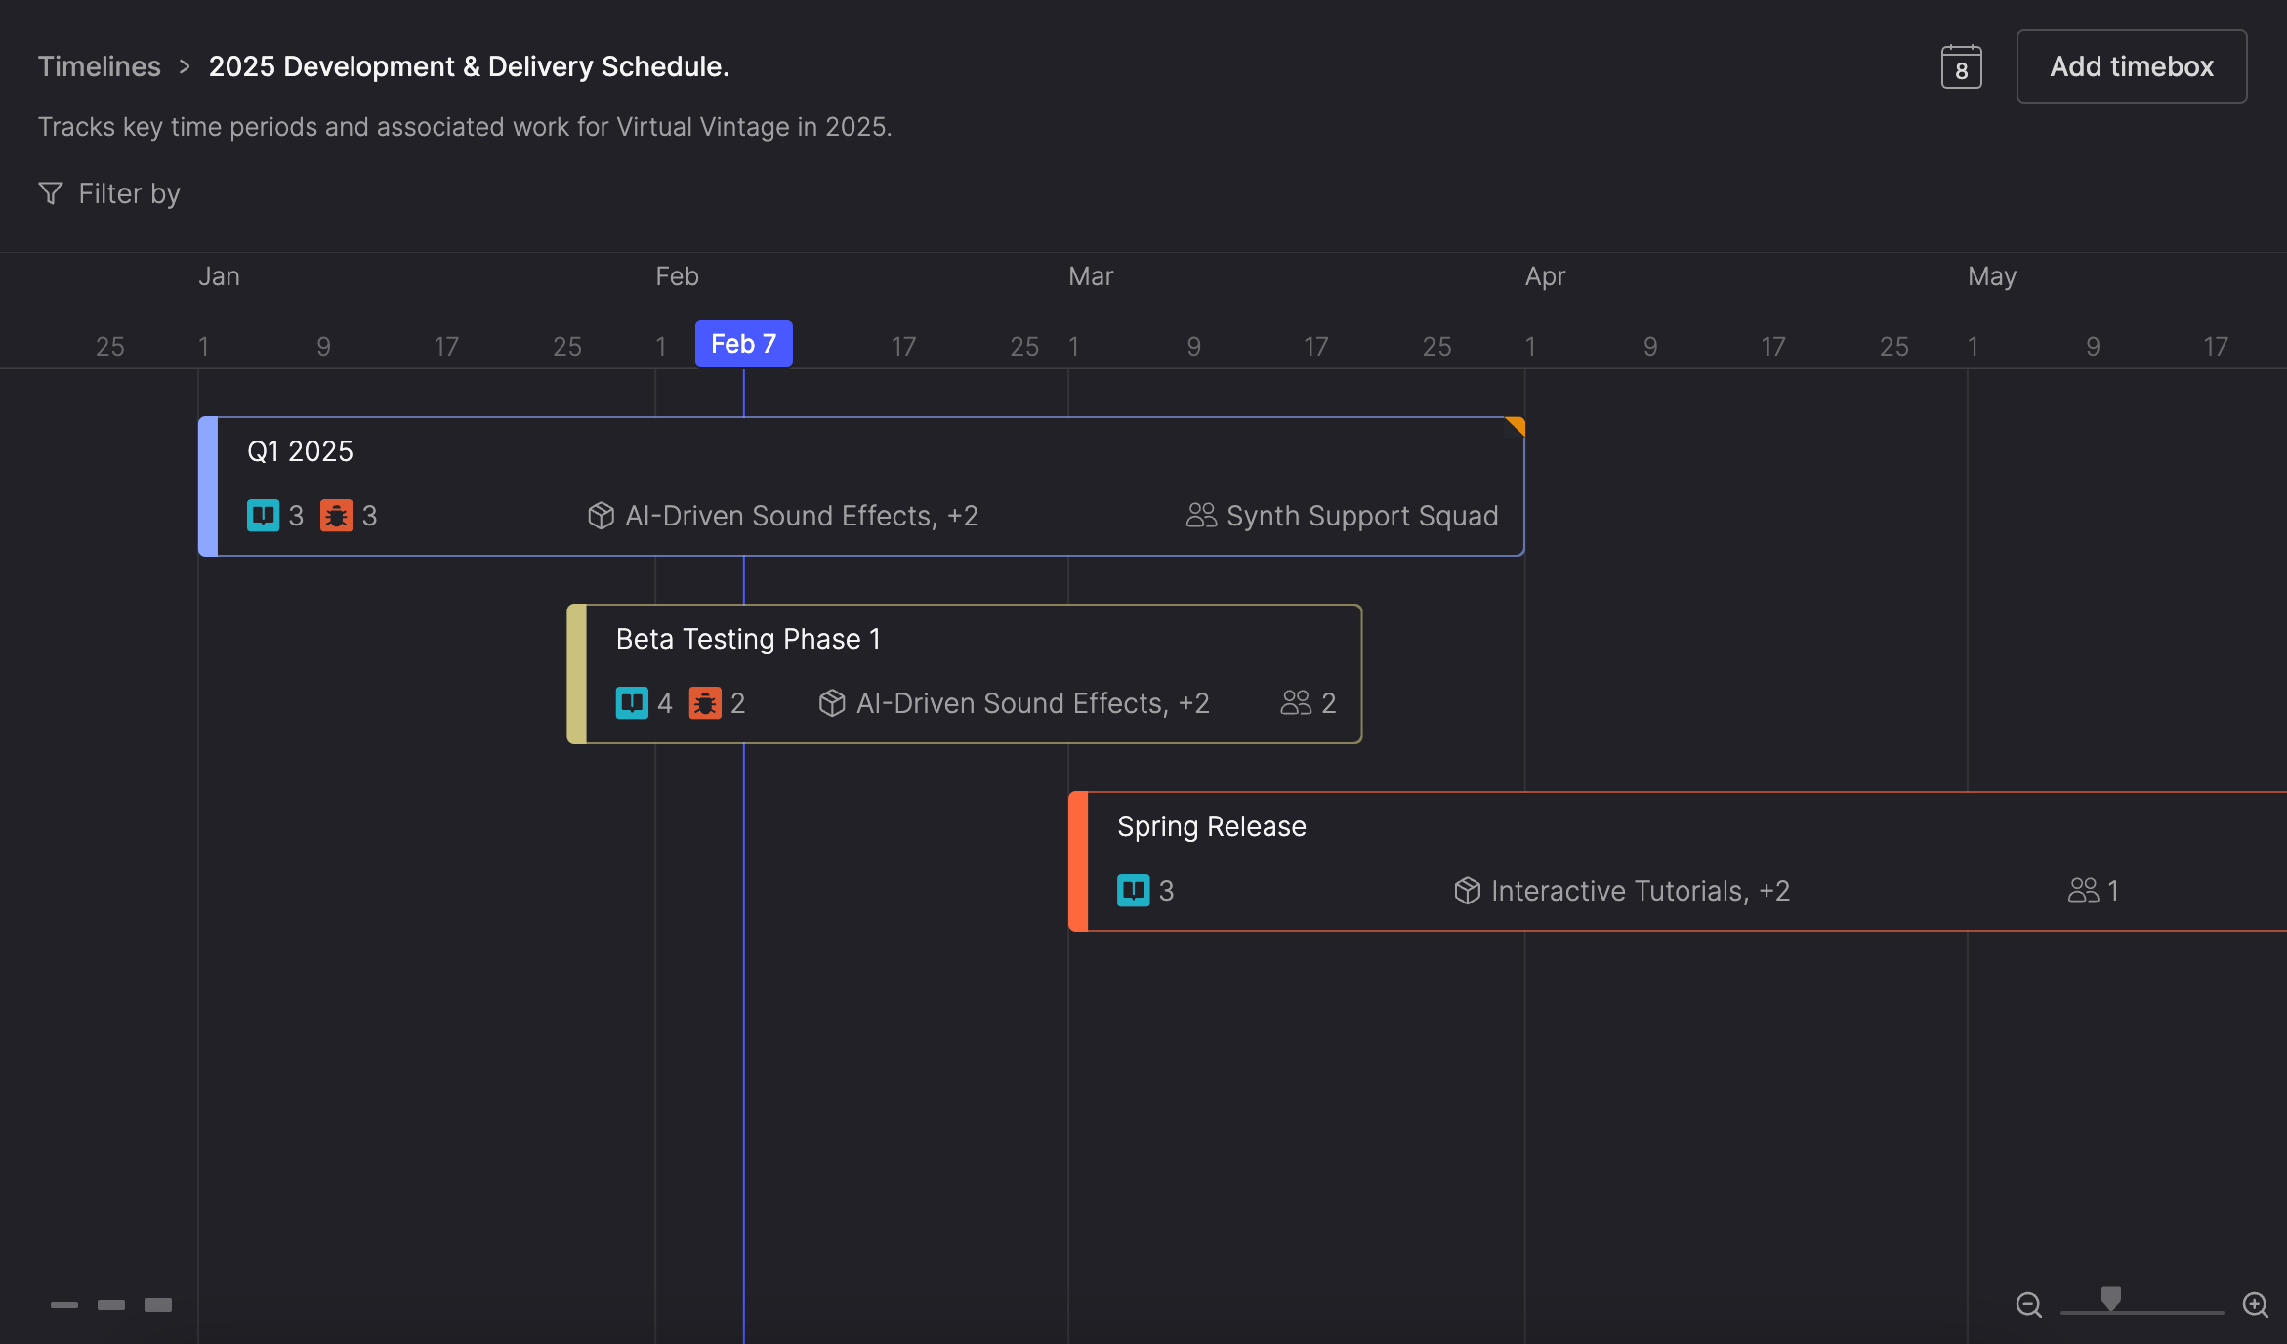This screenshot has height=1344, width=2287.
Task: Click the Add timebox button
Action: (x=2131, y=66)
